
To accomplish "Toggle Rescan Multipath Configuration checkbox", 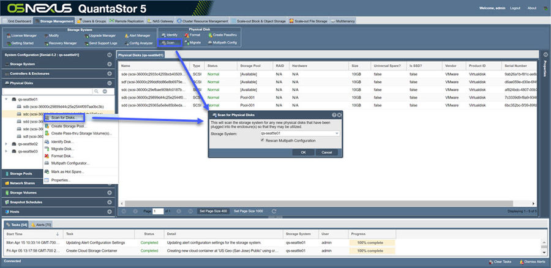I will [x=262, y=140].
